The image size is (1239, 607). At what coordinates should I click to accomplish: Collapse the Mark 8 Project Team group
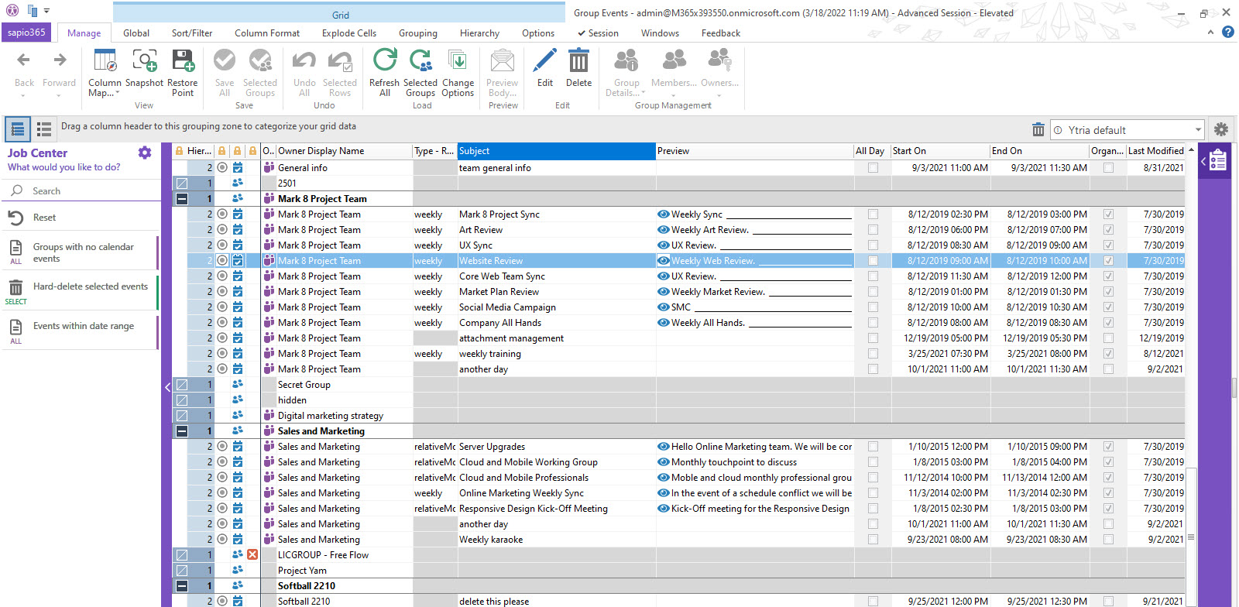182,199
